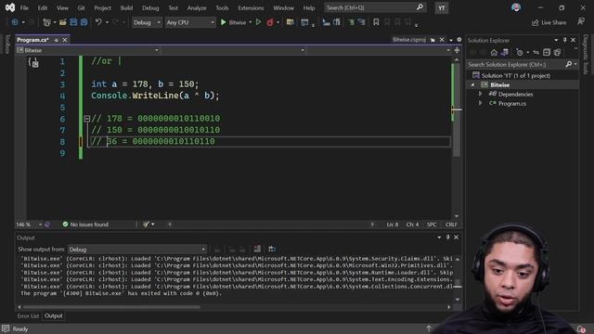This screenshot has width=594, height=334.
Task: Click Pending Changes Filter clock icon
Action: 520,52
